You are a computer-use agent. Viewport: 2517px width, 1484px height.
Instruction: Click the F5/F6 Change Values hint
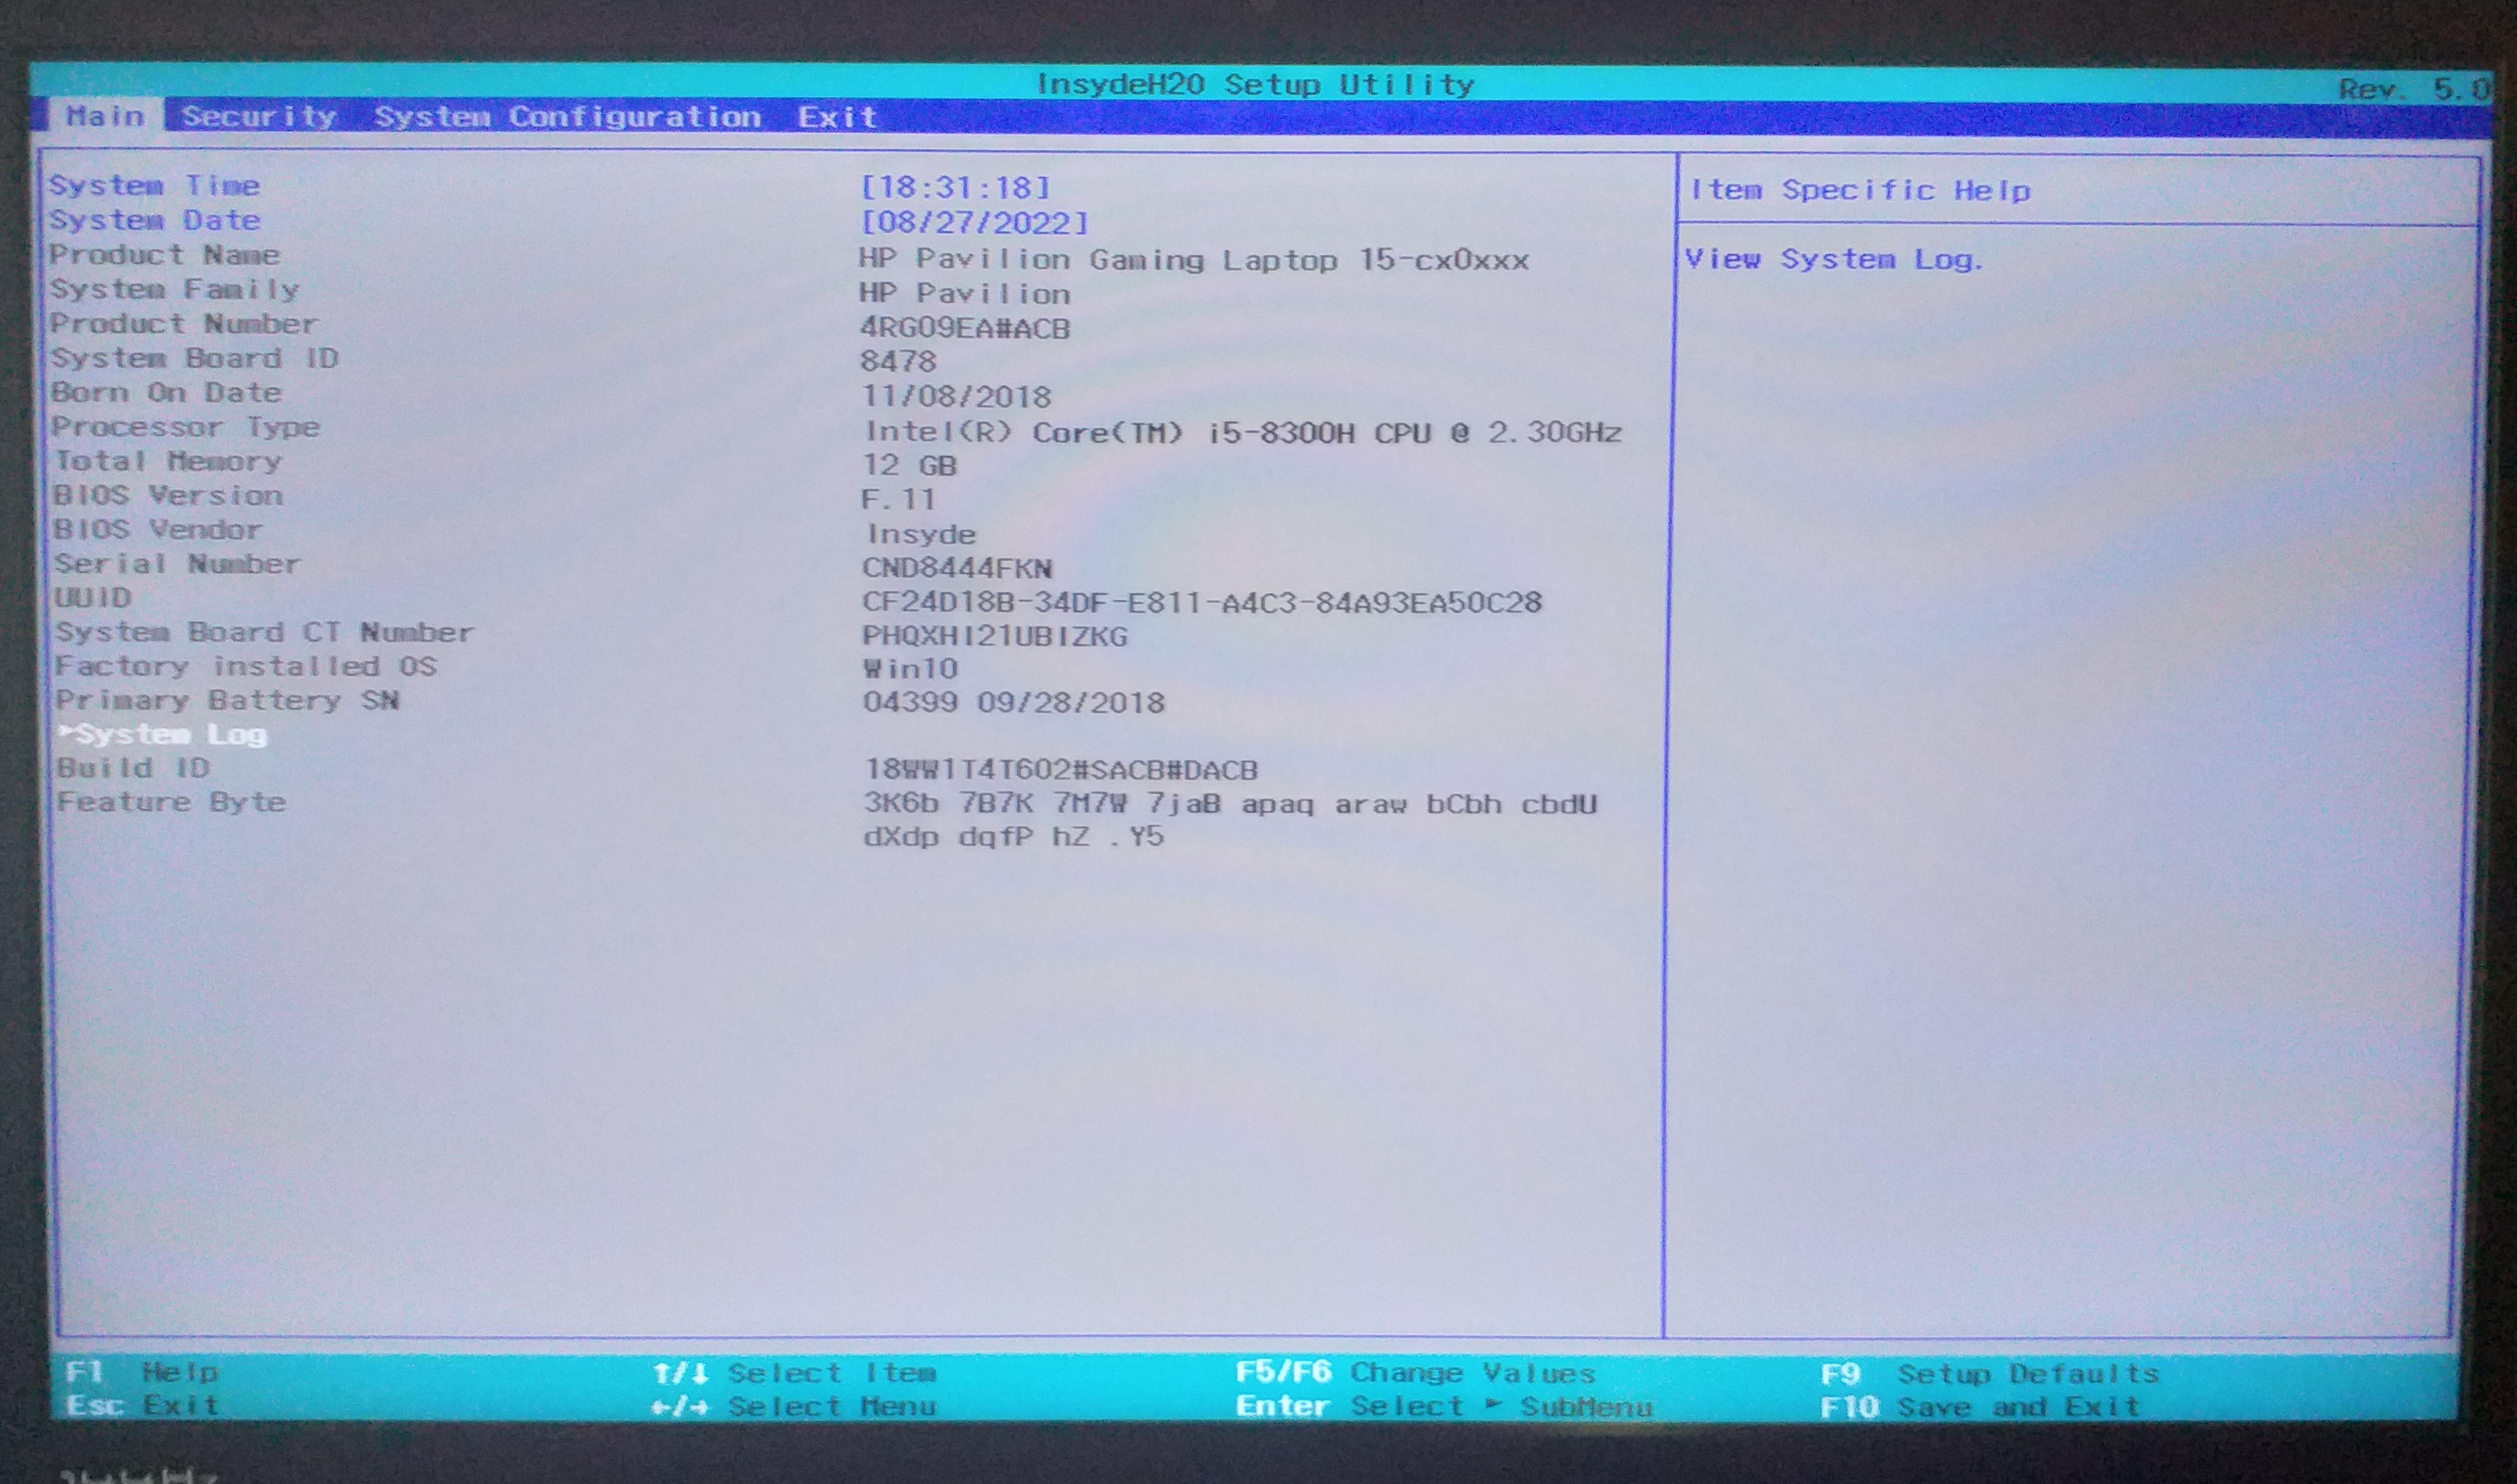1414,1372
